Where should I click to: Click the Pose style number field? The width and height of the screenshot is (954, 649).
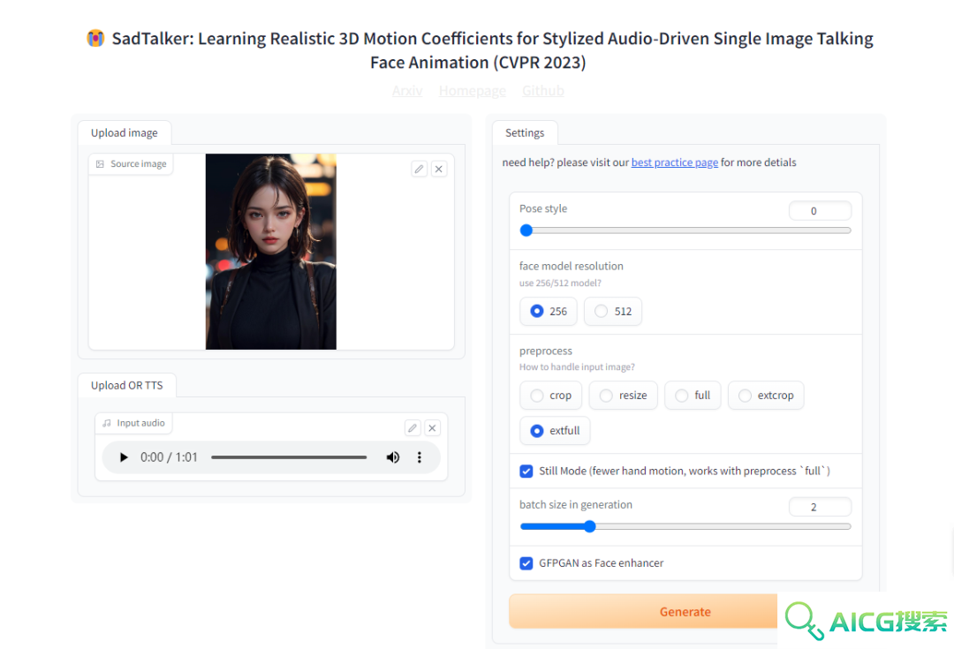coord(820,211)
